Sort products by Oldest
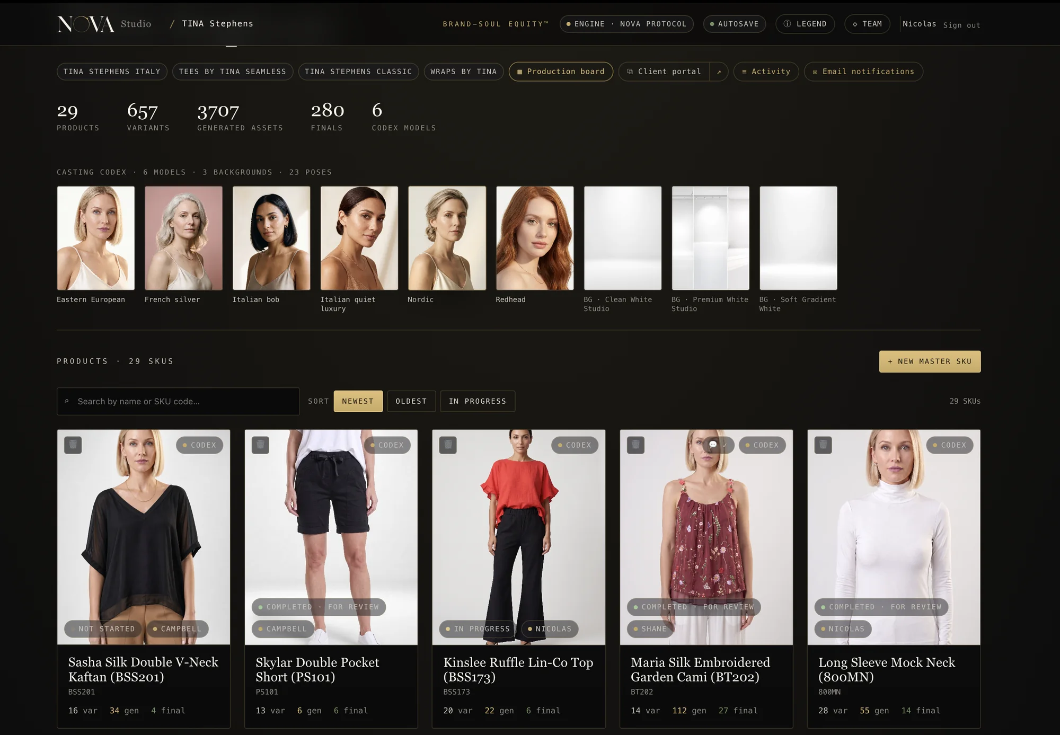The width and height of the screenshot is (1060, 735). (411, 401)
